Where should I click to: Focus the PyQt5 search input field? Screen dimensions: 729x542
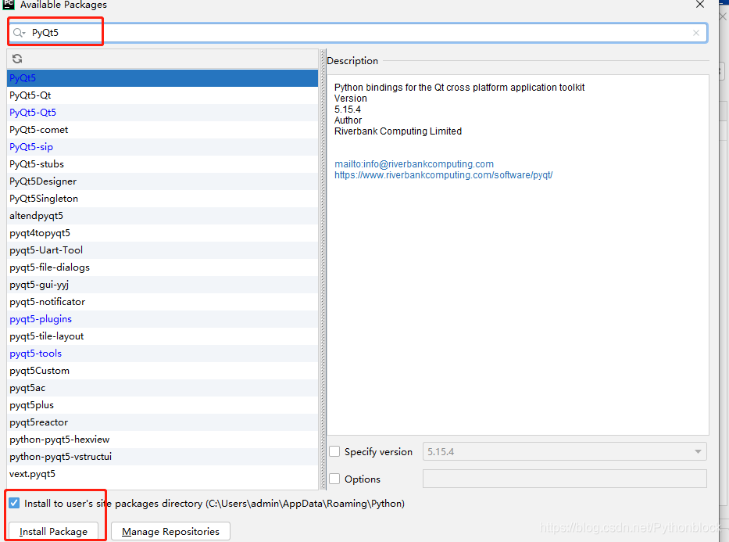click(358, 33)
